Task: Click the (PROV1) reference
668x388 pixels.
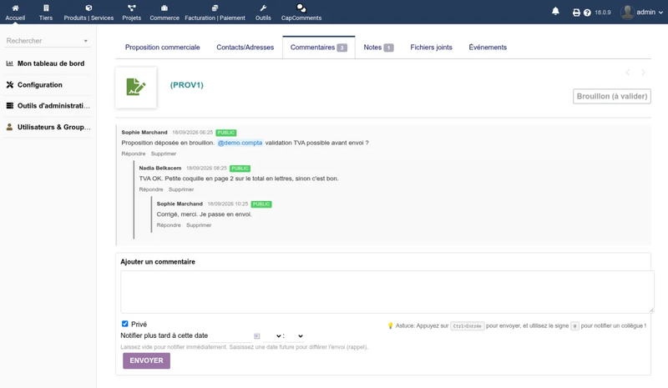Action: pos(186,85)
